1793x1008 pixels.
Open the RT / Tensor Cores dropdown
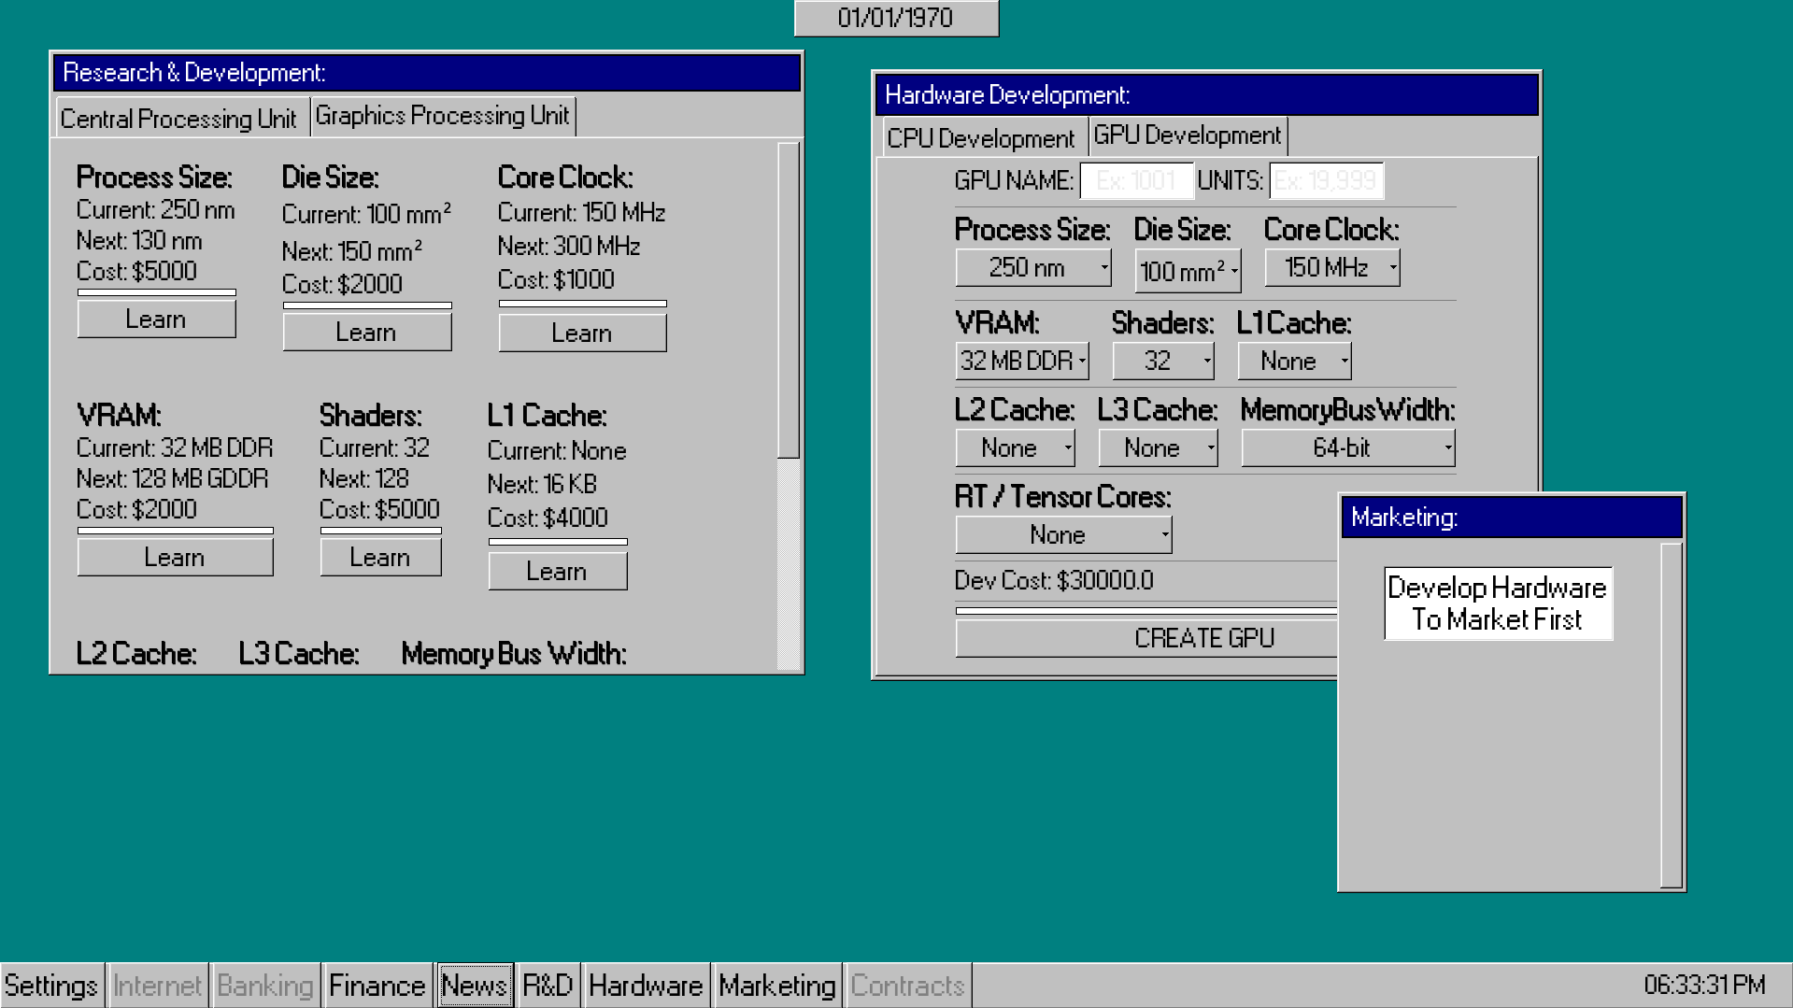click(x=1063, y=535)
